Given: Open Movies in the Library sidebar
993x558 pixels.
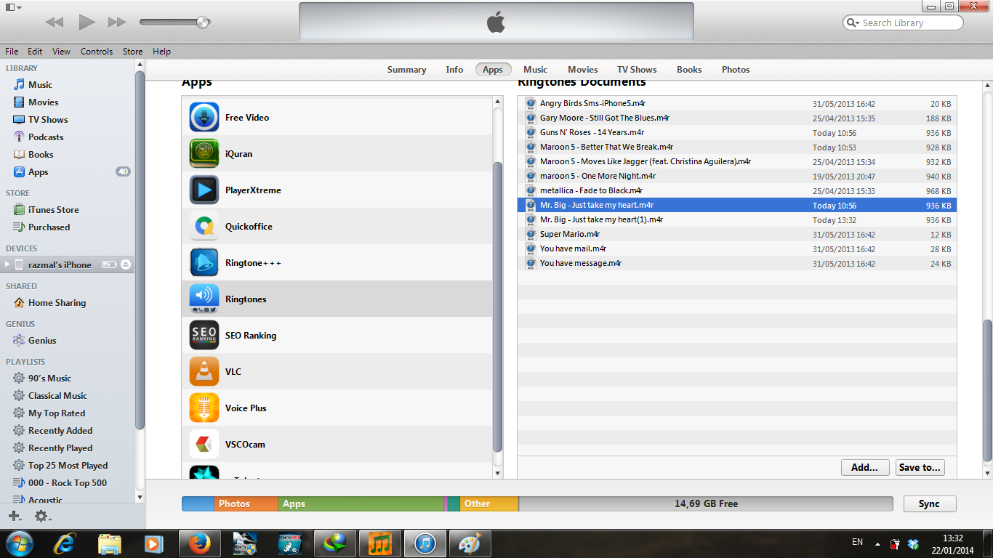Looking at the screenshot, I should [x=43, y=102].
